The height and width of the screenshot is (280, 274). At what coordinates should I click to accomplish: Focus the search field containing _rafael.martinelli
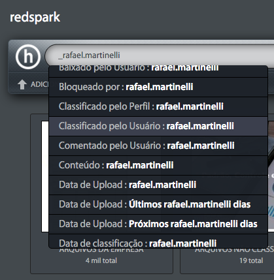tap(160, 55)
